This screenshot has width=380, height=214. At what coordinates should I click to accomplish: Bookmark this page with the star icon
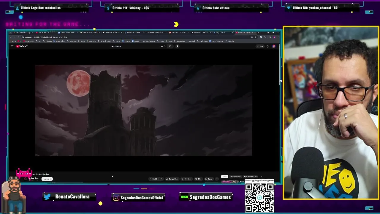coord(255,37)
